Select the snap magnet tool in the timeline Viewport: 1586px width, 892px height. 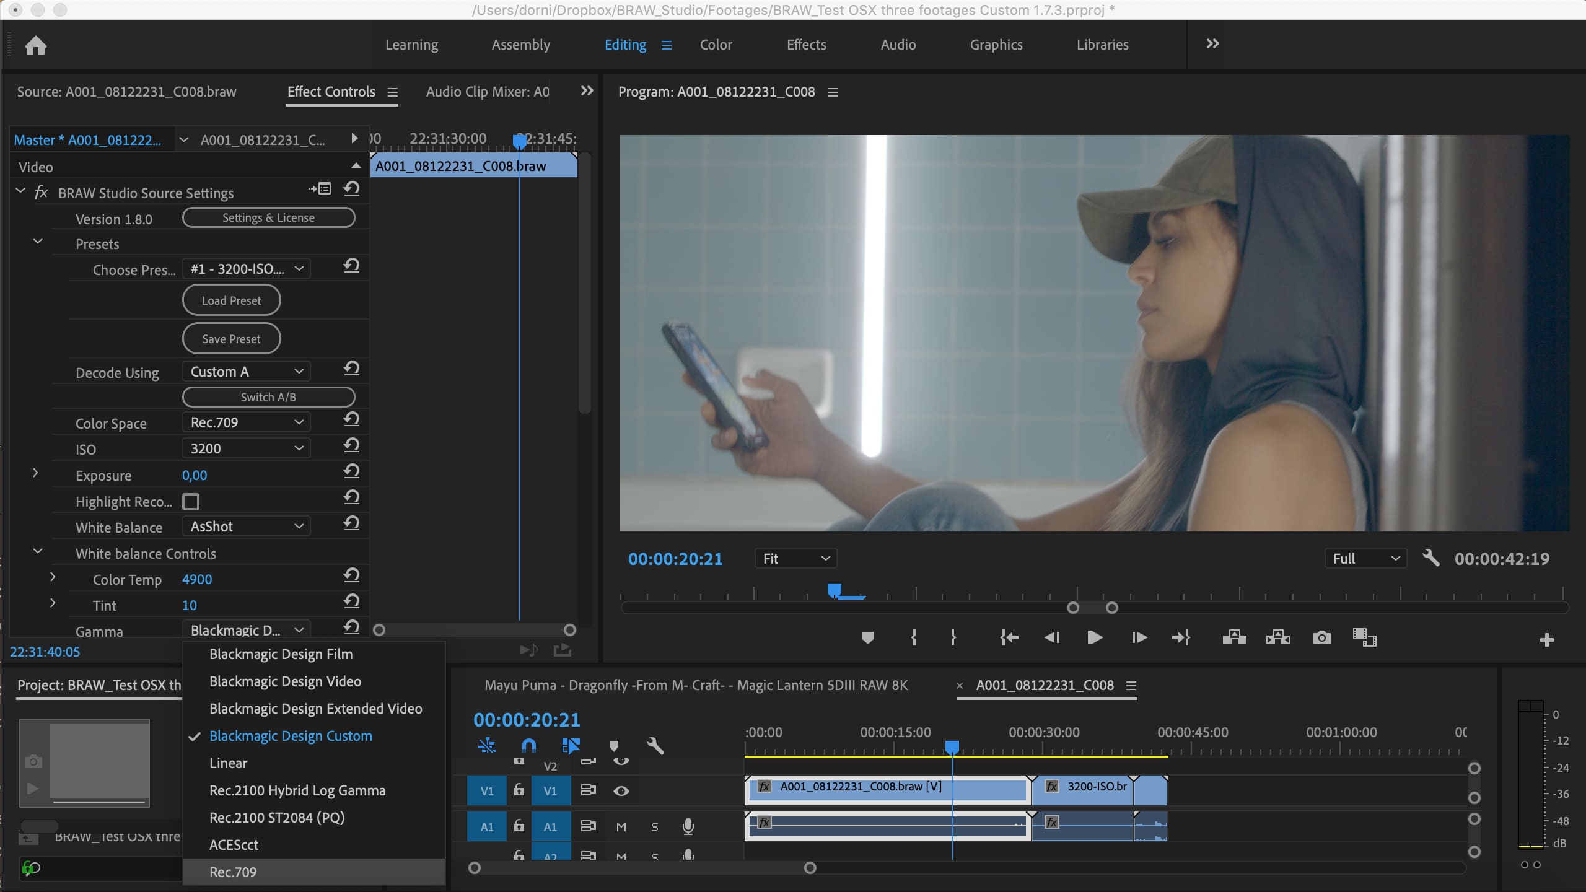[x=528, y=746]
